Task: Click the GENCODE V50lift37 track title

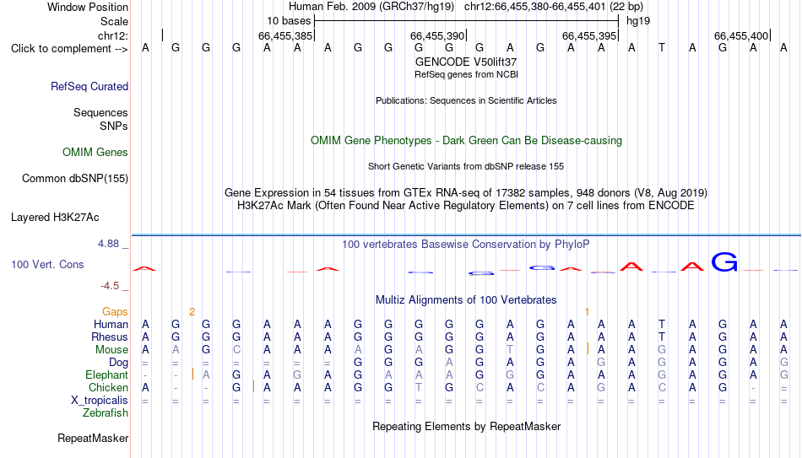Action: pos(466,62)
